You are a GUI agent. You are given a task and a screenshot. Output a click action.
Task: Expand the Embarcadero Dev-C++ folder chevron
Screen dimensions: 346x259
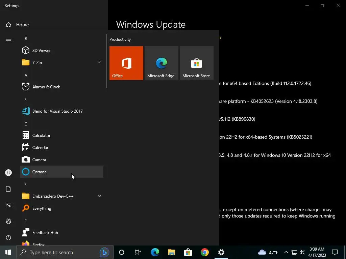99,196
